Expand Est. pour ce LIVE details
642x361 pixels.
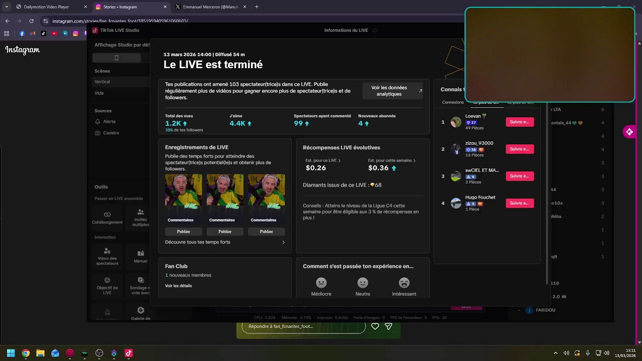323,160
